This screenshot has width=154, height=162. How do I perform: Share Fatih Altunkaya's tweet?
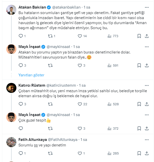(147, 153)
